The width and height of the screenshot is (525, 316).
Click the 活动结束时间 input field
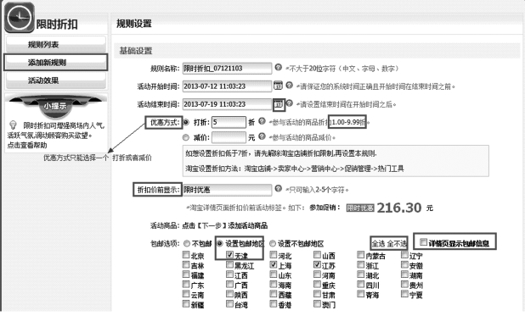(x=227, y=104)
